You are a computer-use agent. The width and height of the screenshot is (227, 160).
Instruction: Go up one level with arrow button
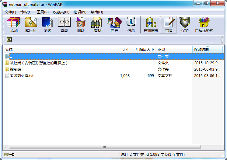[9, 40]
